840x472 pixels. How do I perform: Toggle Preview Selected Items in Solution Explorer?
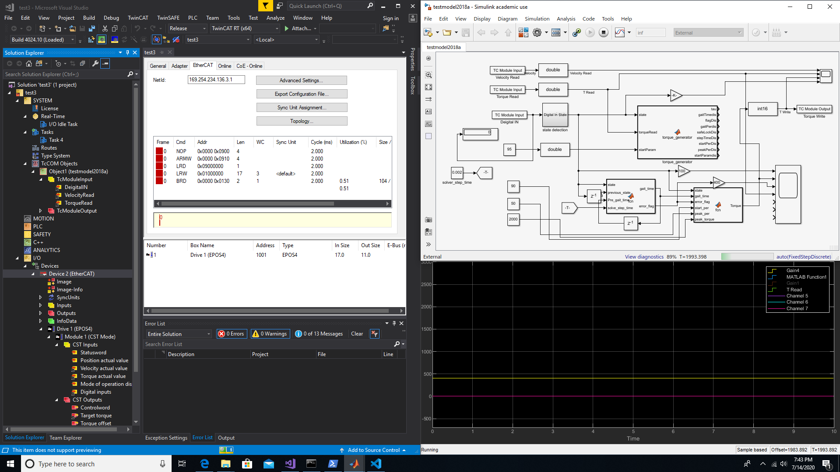pyautogui.click(x=105, y=63)
